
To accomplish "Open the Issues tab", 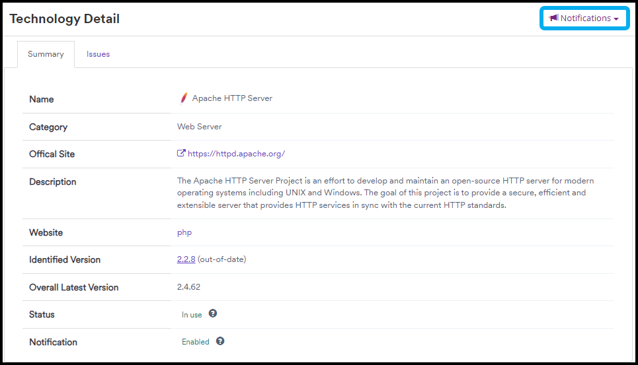I will [x=98, y=54].
